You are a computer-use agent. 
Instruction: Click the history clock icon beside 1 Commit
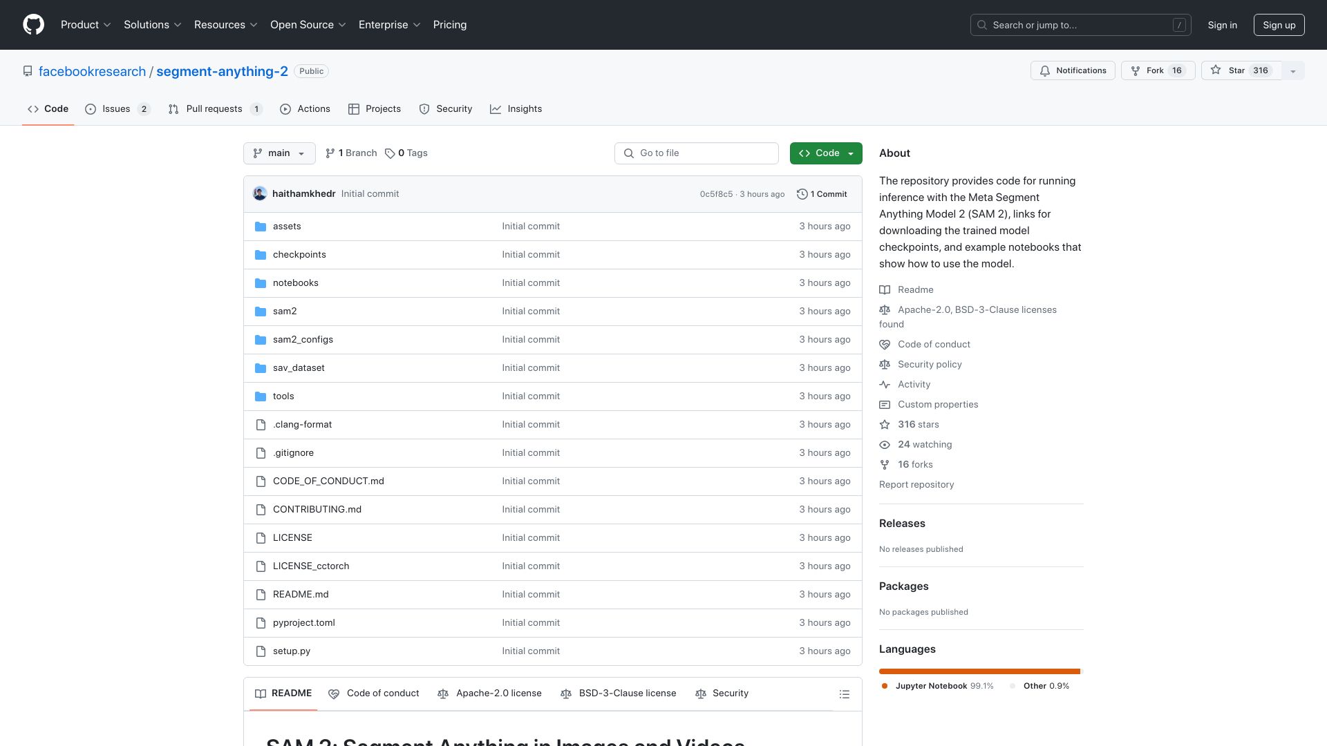[x=802, y=194]
